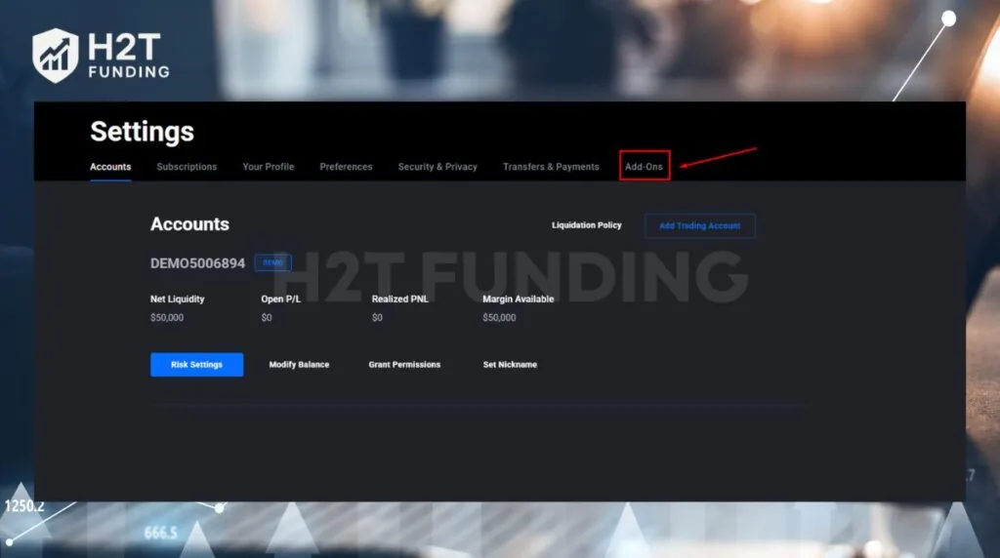Click the H2T Funding shield logo
This screenshot has width=1000, height=558.
point(56,56)
